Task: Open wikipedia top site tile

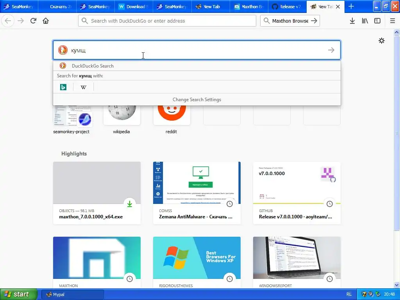Action: 121,120
